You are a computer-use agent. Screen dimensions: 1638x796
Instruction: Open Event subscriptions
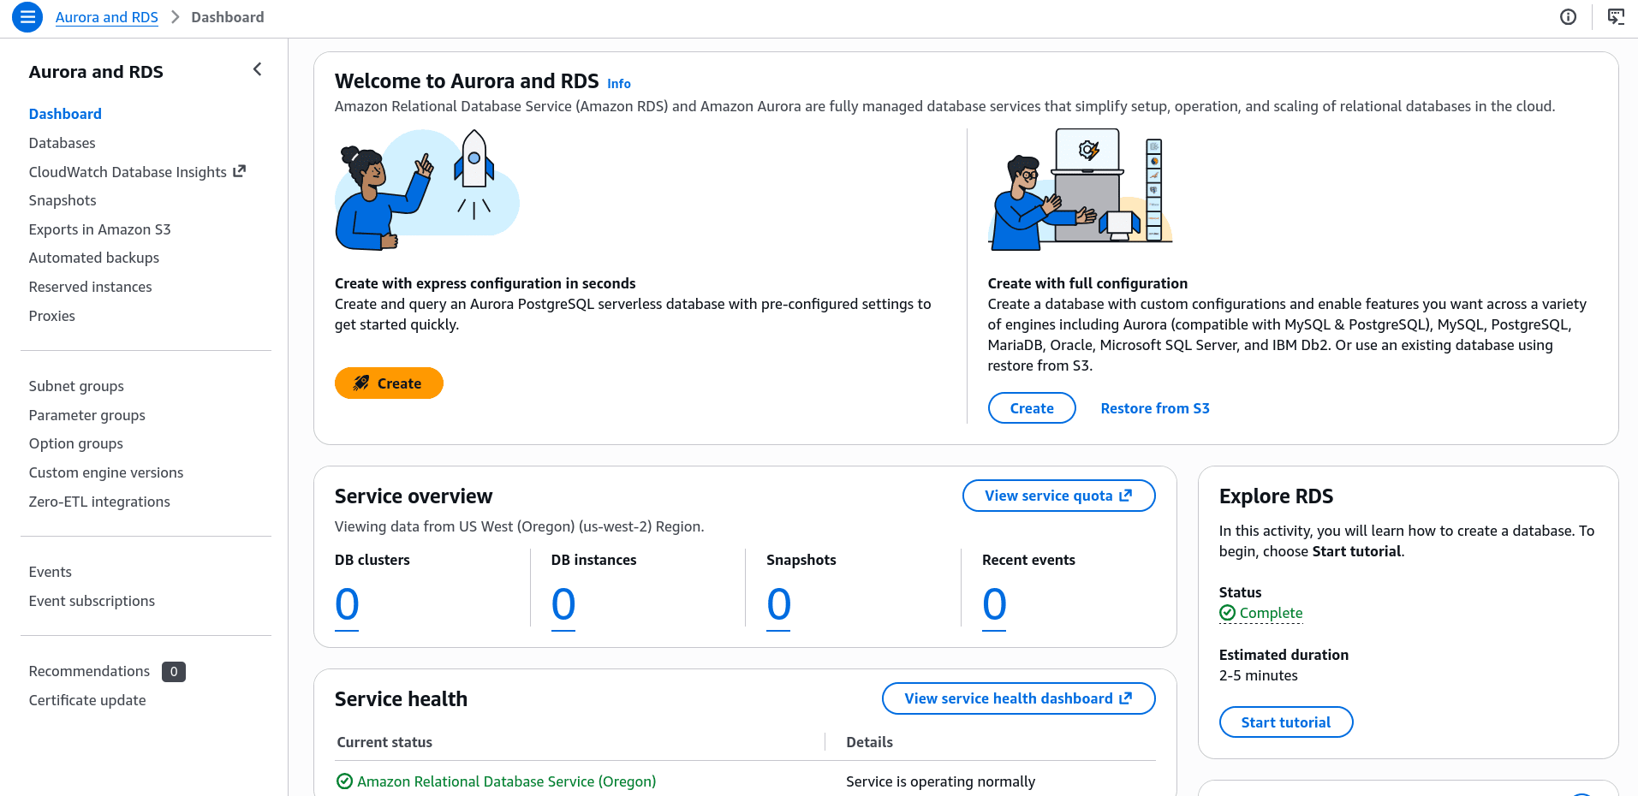click(x=92, y=601)
